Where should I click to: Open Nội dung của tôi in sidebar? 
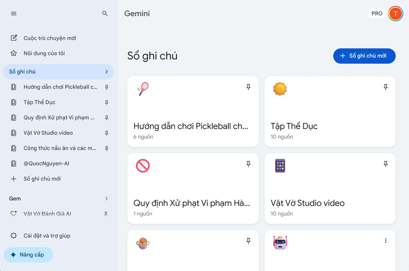44,53
